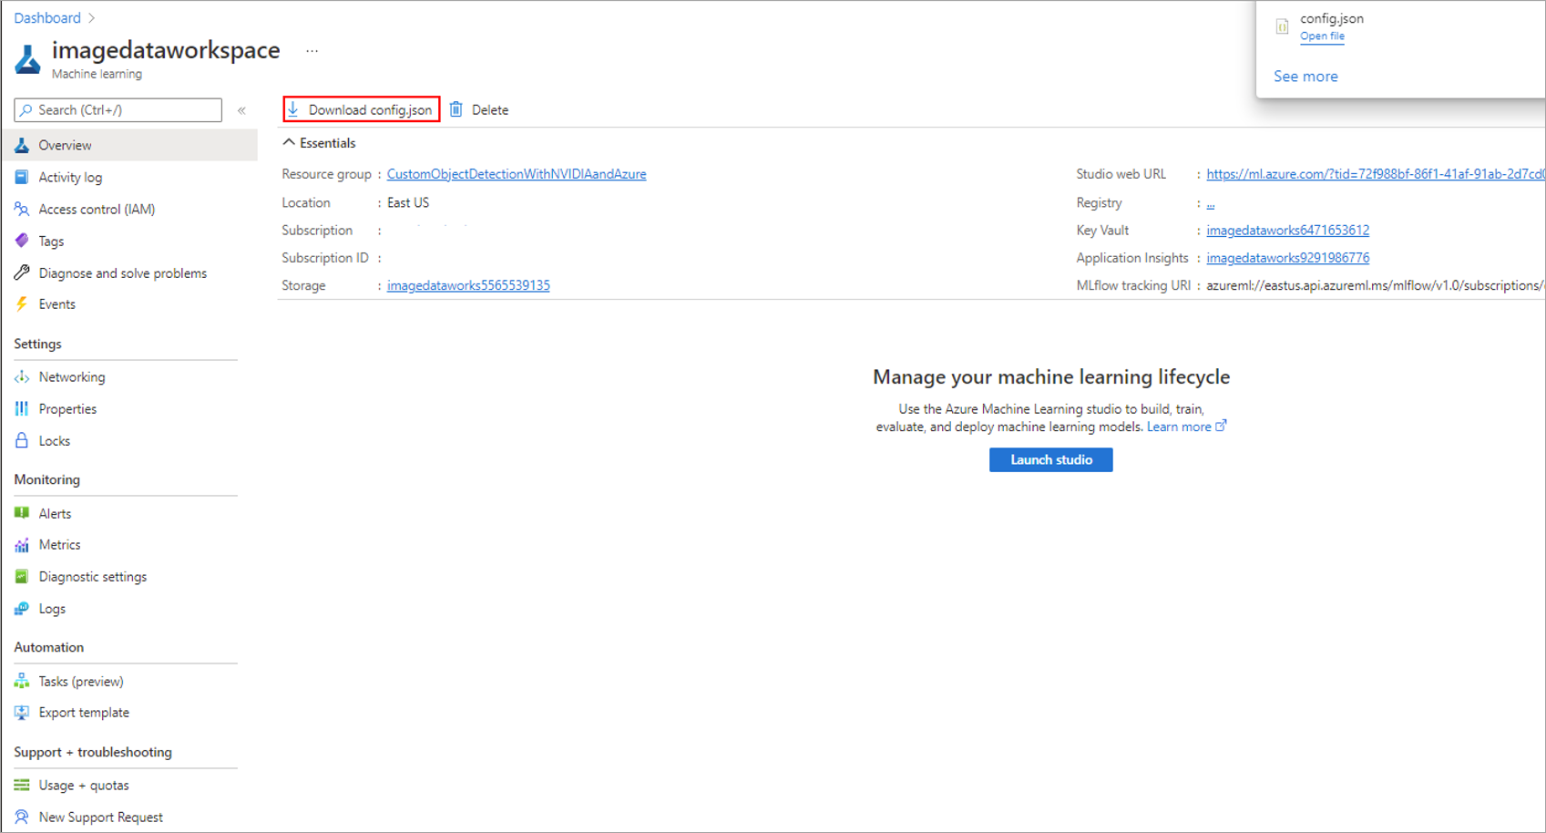Open Diagnose and solve problems
This screenshot has height=833, width=1546.
point(123,273)
